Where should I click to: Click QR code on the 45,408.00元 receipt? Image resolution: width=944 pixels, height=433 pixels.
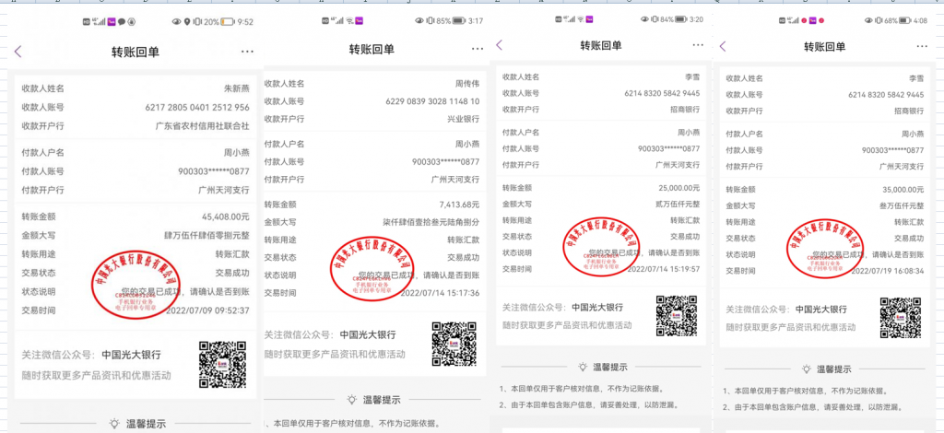click(222, 363)
